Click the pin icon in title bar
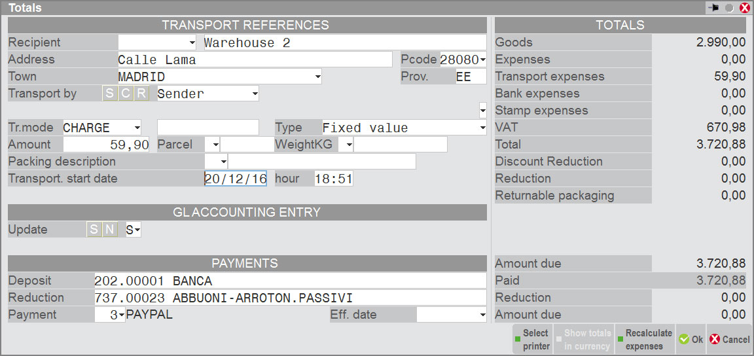This screenshot has width=754, height=356. coord(713,8)
